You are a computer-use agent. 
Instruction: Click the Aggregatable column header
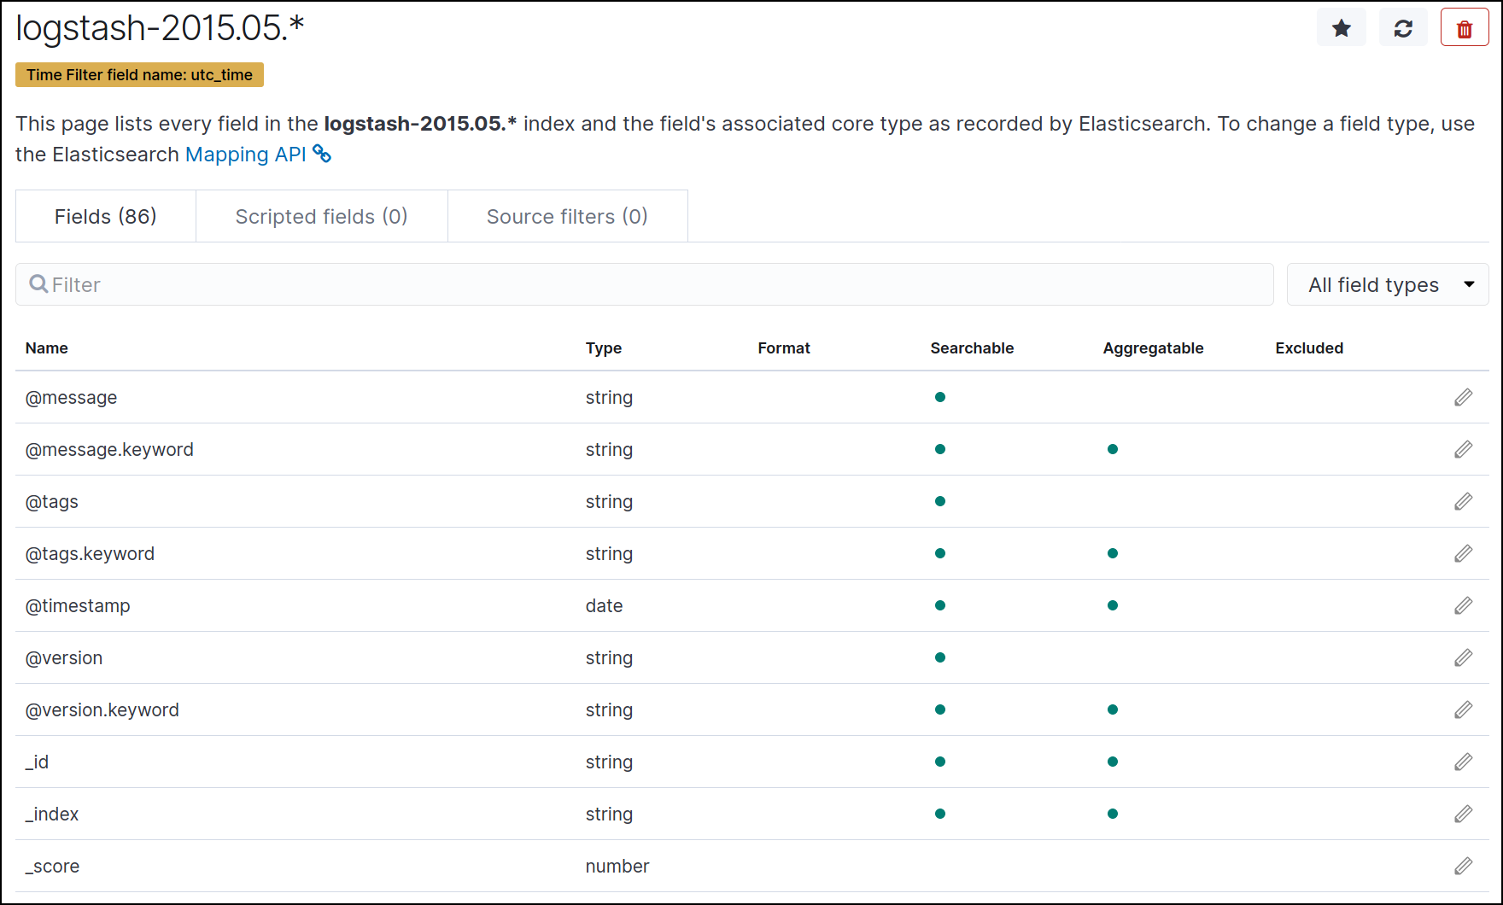pos(1153,348)
